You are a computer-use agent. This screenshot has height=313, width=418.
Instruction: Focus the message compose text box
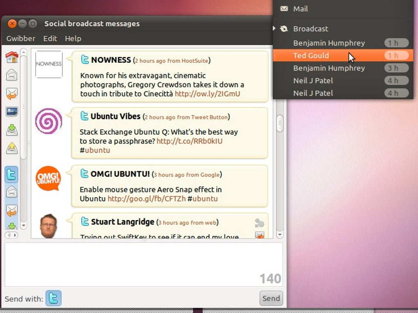point(144,265)
